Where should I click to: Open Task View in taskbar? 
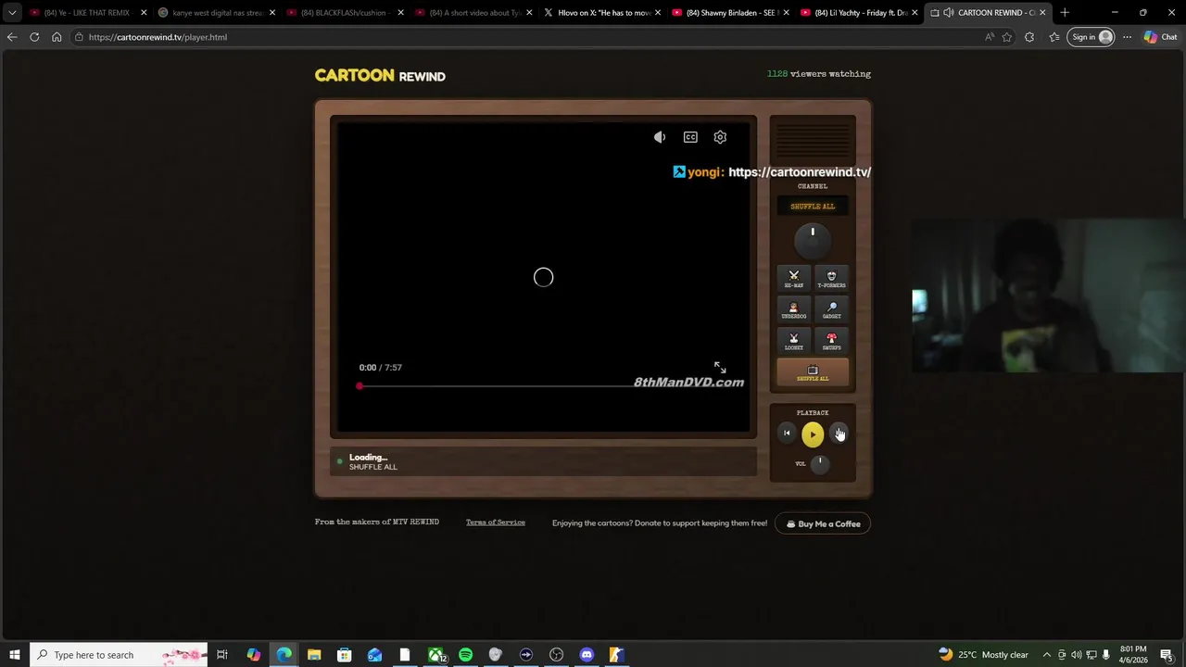222,655
